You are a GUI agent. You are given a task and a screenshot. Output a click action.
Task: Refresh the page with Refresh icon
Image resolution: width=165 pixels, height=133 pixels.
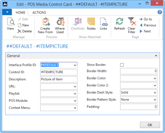pyautogui.click(x=119, y=21)
